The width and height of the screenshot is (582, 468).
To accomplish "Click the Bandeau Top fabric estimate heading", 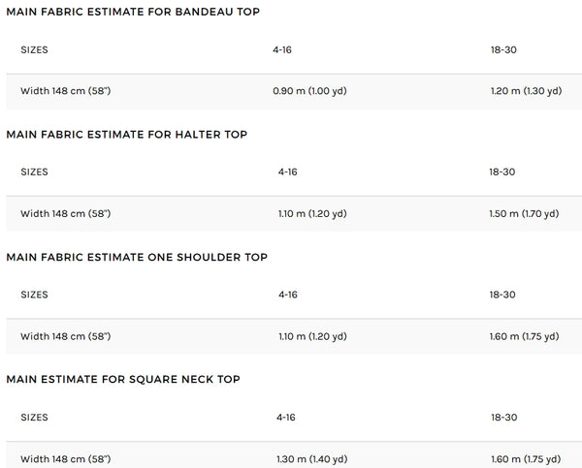I will pyautogui.click(x=132, y=12).
